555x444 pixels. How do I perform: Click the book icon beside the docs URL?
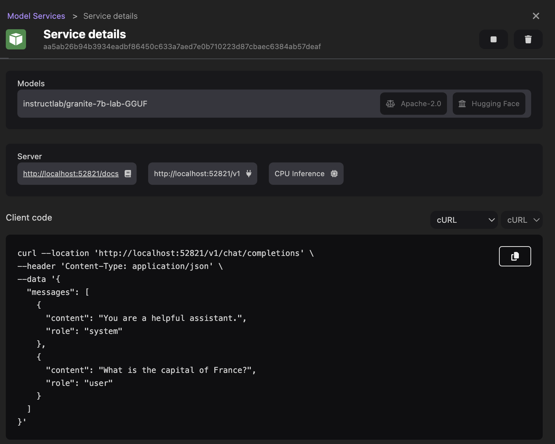tap(128, 174)
